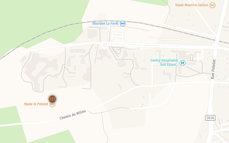This screenshot has height=143, width=229.
Task: Select the D836 road shield
Action: click(210, 118)
